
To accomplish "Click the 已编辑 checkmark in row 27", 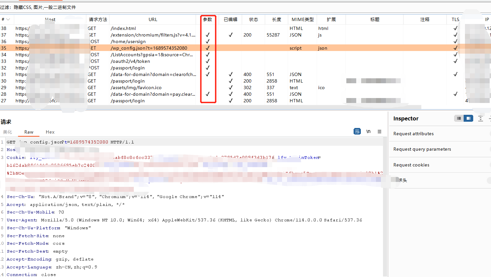I will [x=231, y=101].
